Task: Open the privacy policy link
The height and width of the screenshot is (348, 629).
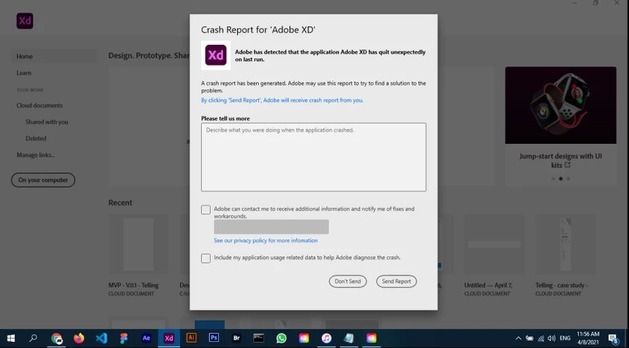Action: tap(266, 240)
